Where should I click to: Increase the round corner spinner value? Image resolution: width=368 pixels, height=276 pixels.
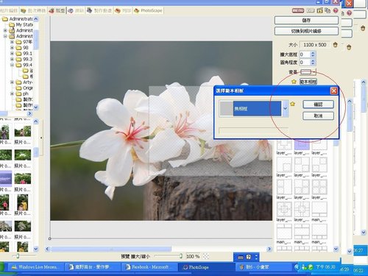tap(313, 60)
